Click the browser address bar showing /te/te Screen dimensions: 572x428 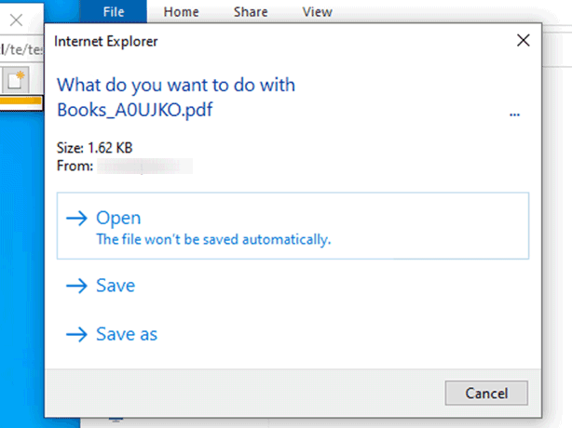(x=21, y=49)
